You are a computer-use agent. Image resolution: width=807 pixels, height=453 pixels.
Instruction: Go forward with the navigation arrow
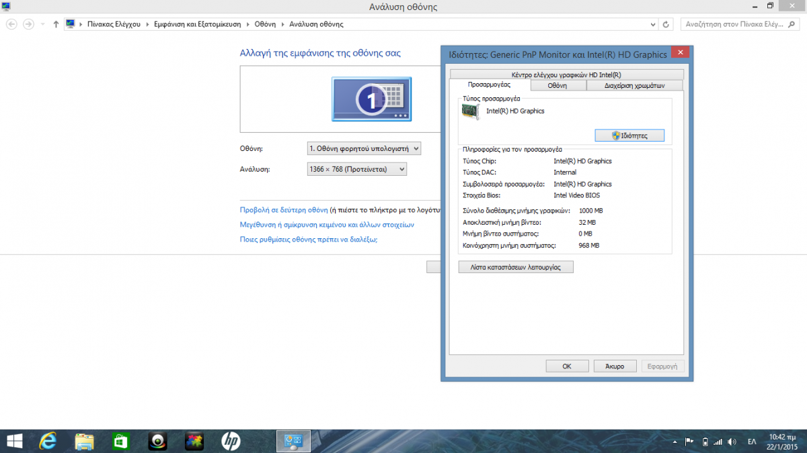[28, 24]
